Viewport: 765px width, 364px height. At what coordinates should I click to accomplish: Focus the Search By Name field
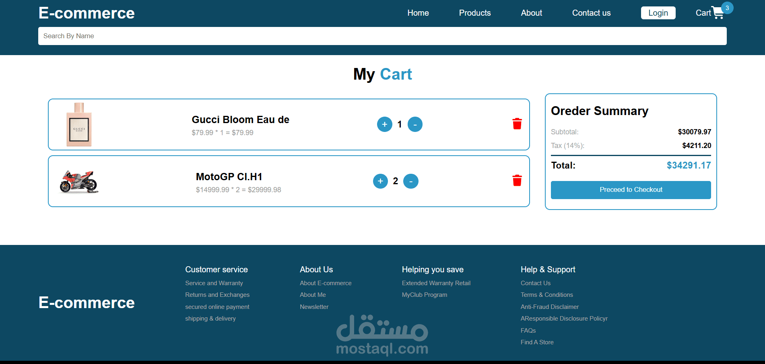[x=382, y=36]
